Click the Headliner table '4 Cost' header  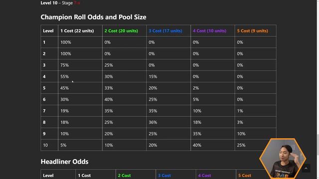click(204, 176)
